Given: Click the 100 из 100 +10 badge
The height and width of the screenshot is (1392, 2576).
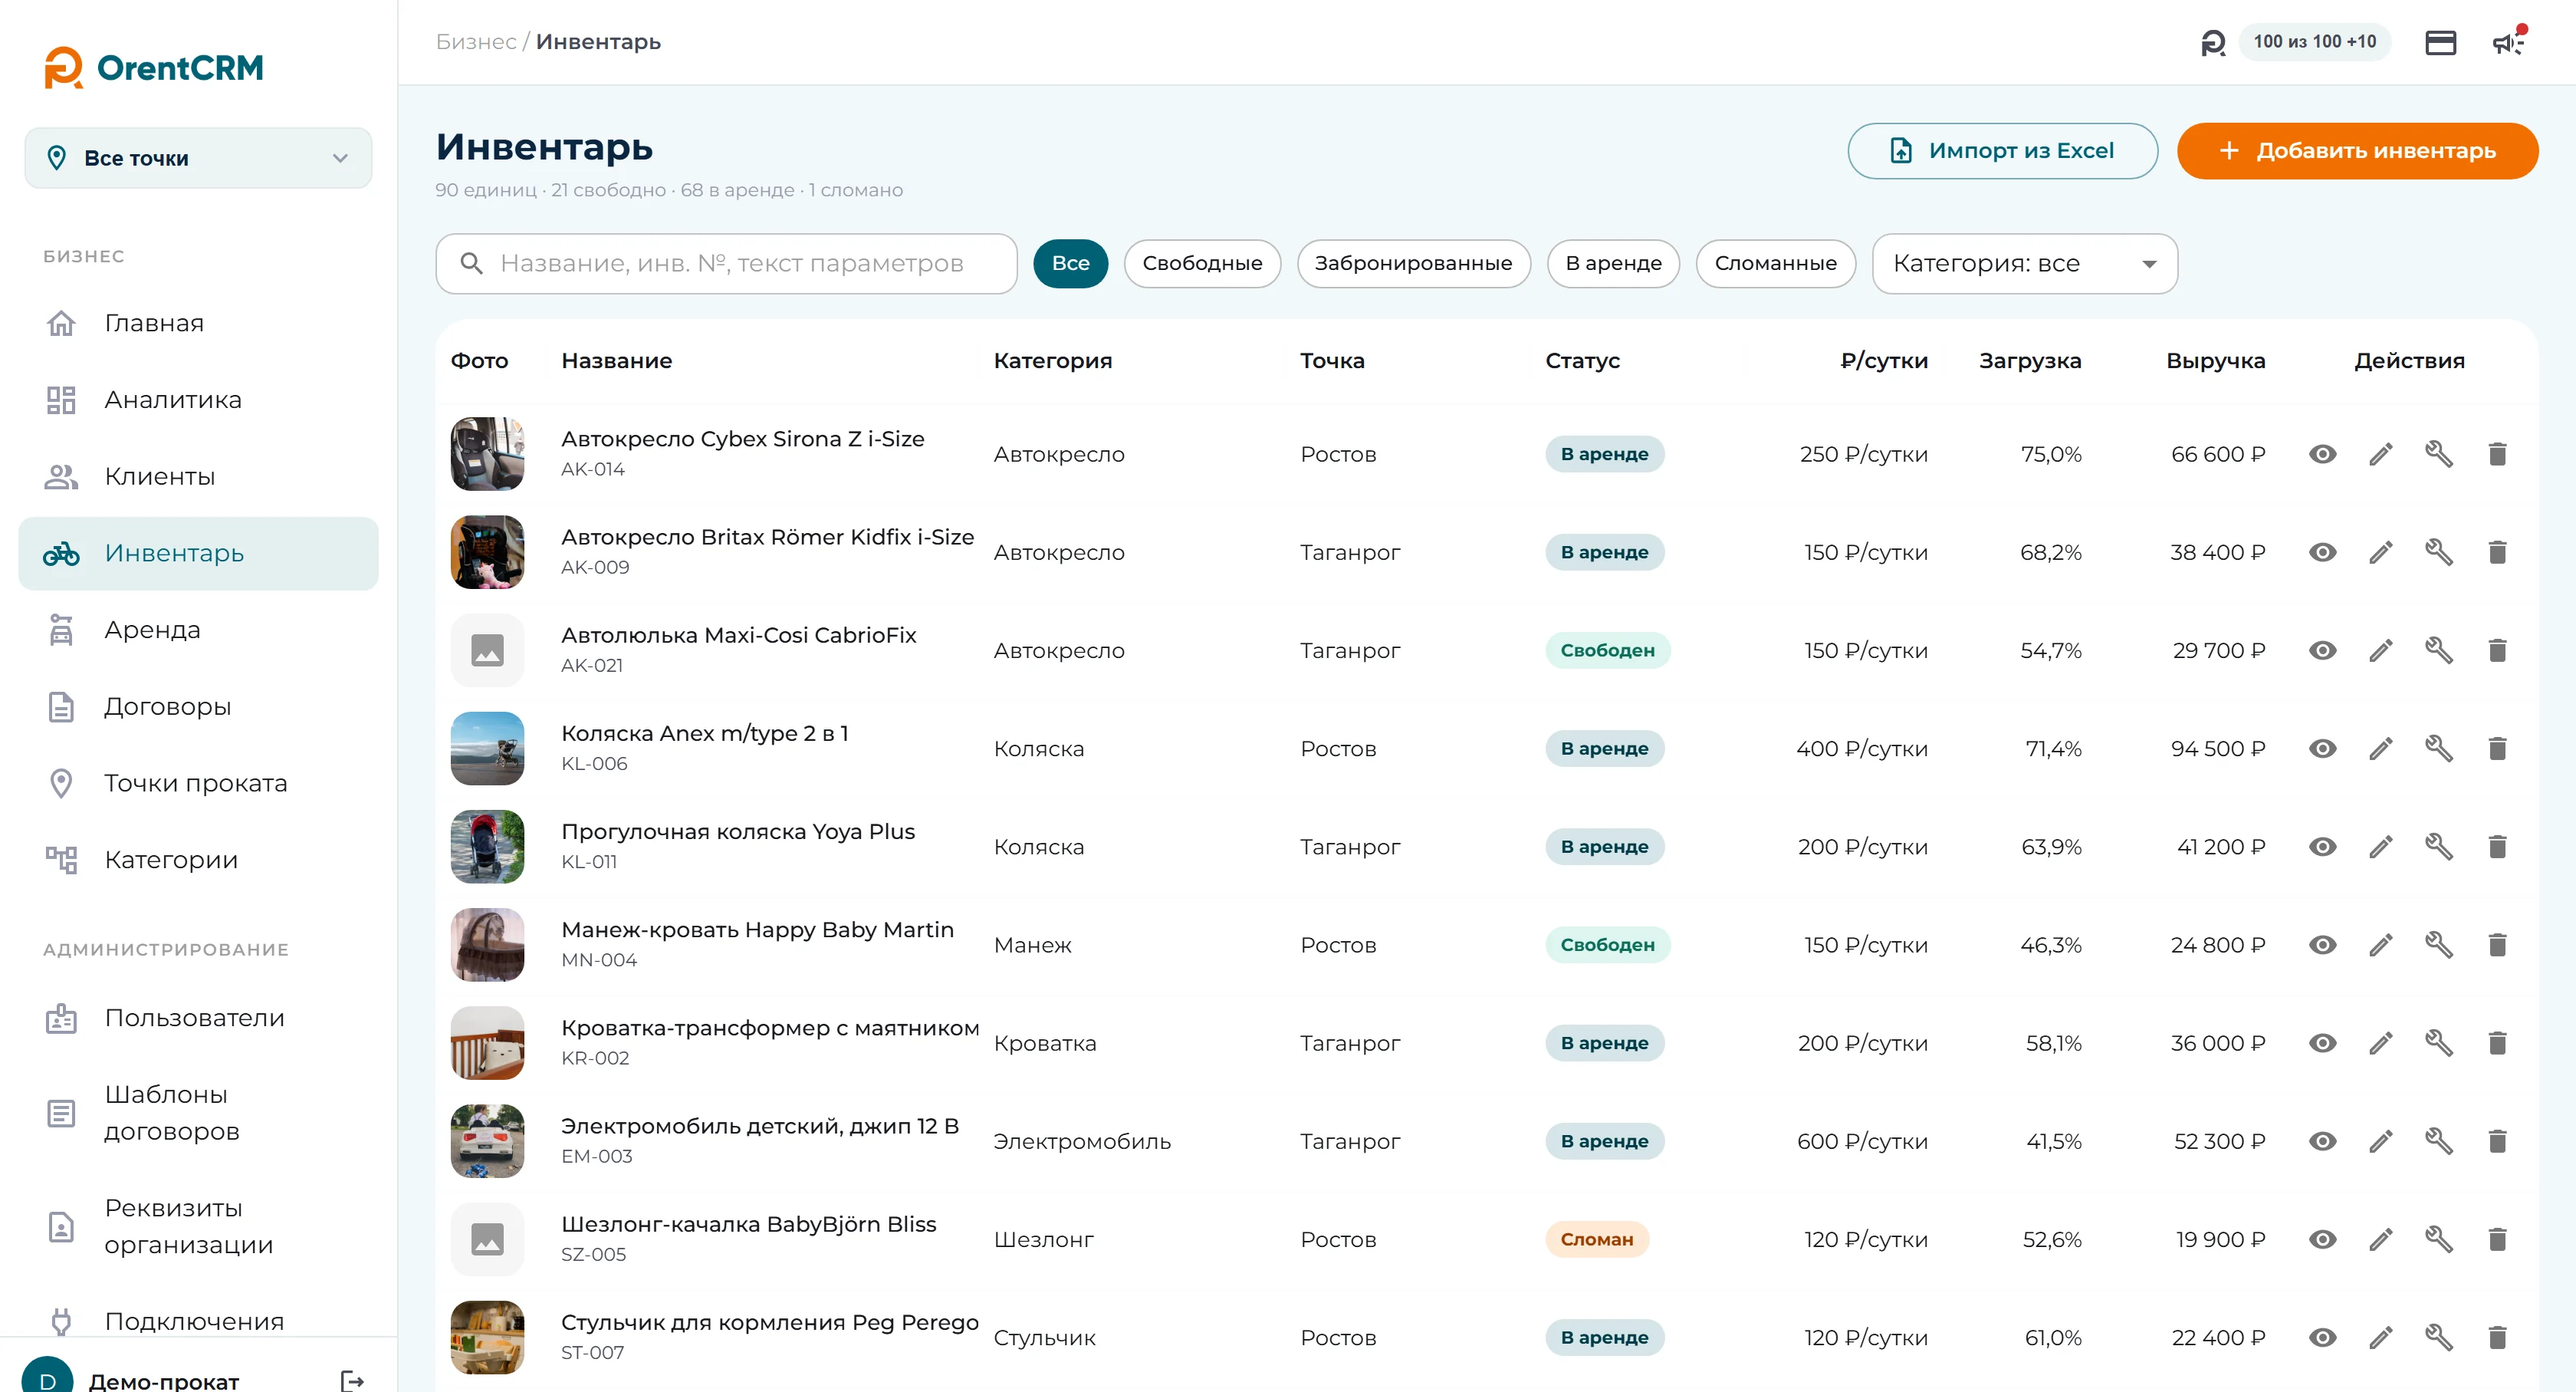Looking at the screenshot, I should click(x=2314, y=42).
